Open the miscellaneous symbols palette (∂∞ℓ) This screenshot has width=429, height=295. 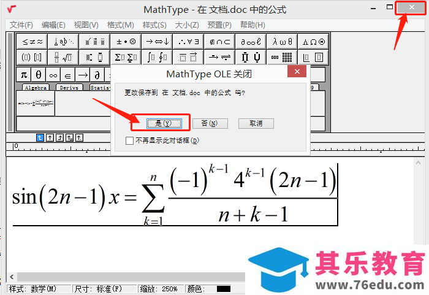click(251, 42)
